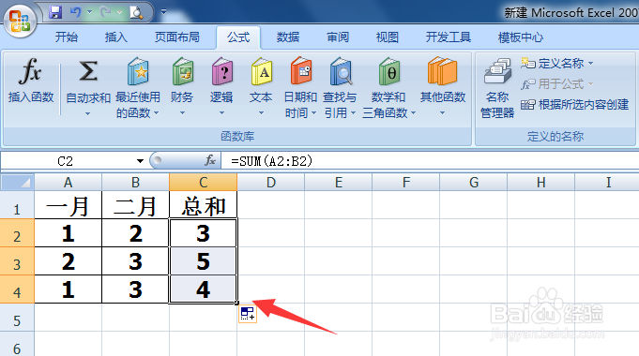Click the 自动求和 sigma icon
The image size is (639, 356).
(88, 71)
